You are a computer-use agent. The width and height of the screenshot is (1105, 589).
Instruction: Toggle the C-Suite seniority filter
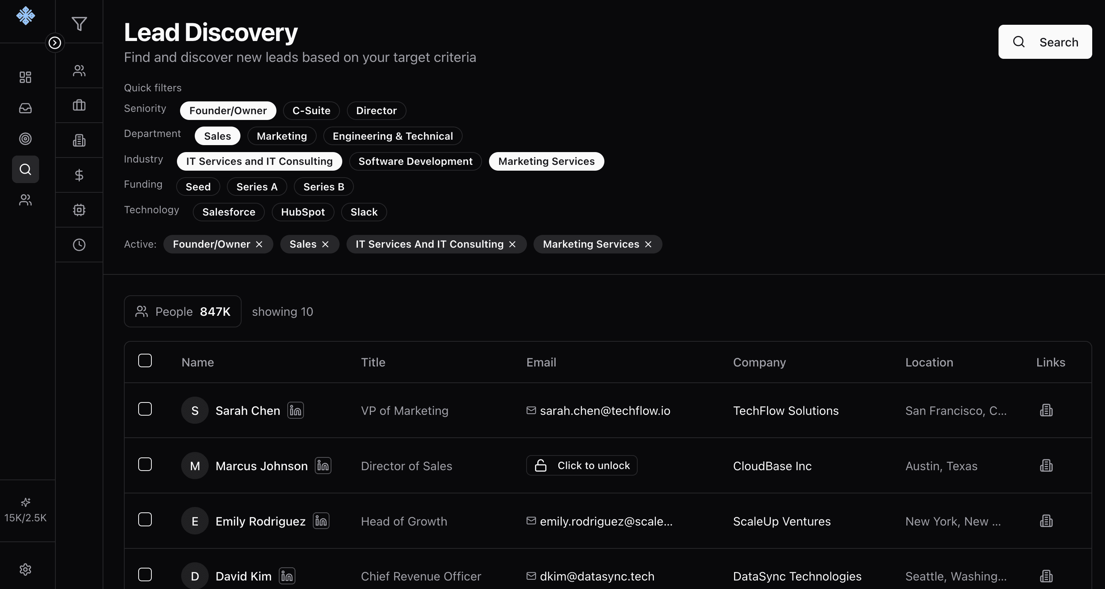[311, 111]
